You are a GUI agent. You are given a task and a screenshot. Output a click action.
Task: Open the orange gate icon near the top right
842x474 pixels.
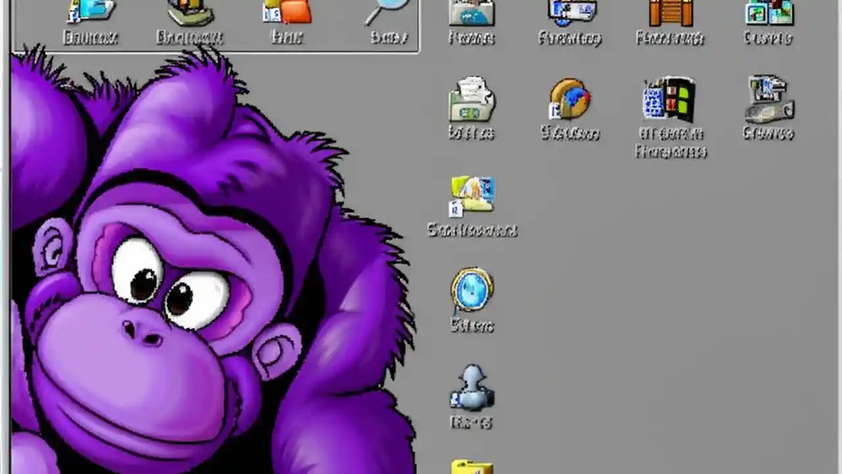pyautogui.click(x=670, y=12)
